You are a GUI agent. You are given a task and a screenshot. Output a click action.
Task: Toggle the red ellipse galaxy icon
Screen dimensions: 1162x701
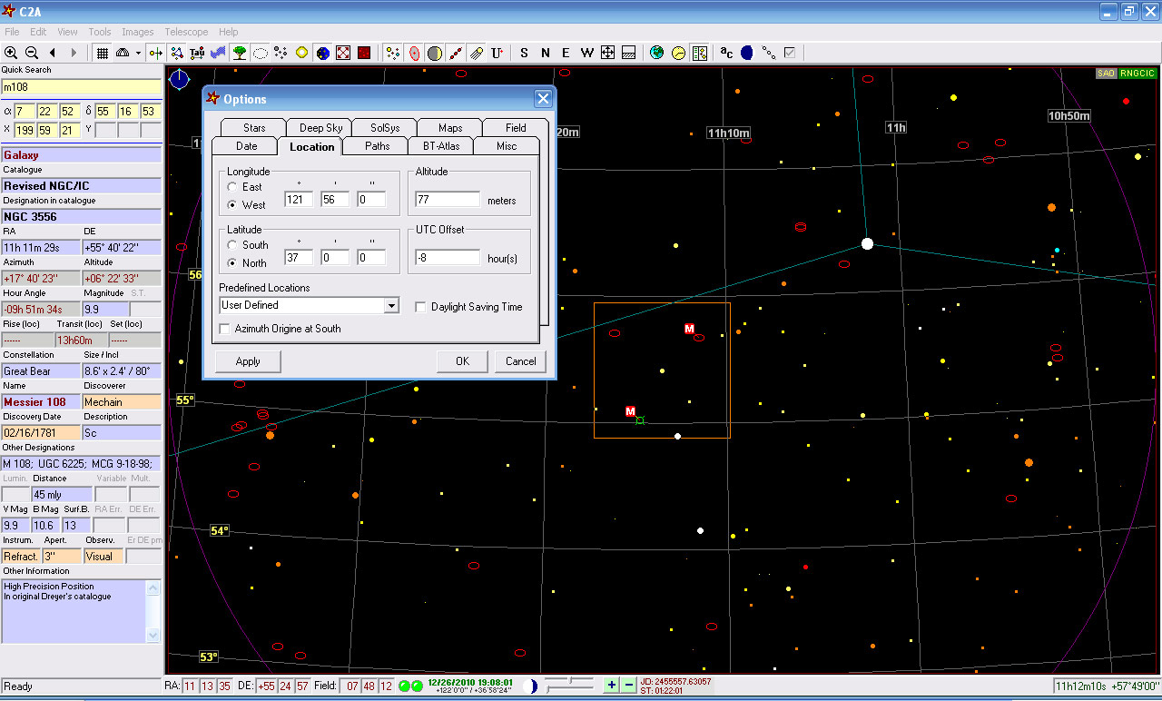pos(414,53)
